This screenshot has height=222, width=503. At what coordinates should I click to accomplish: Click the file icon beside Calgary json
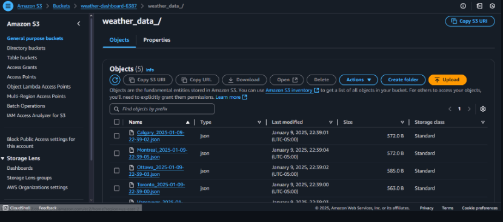[x=131, y=132]
